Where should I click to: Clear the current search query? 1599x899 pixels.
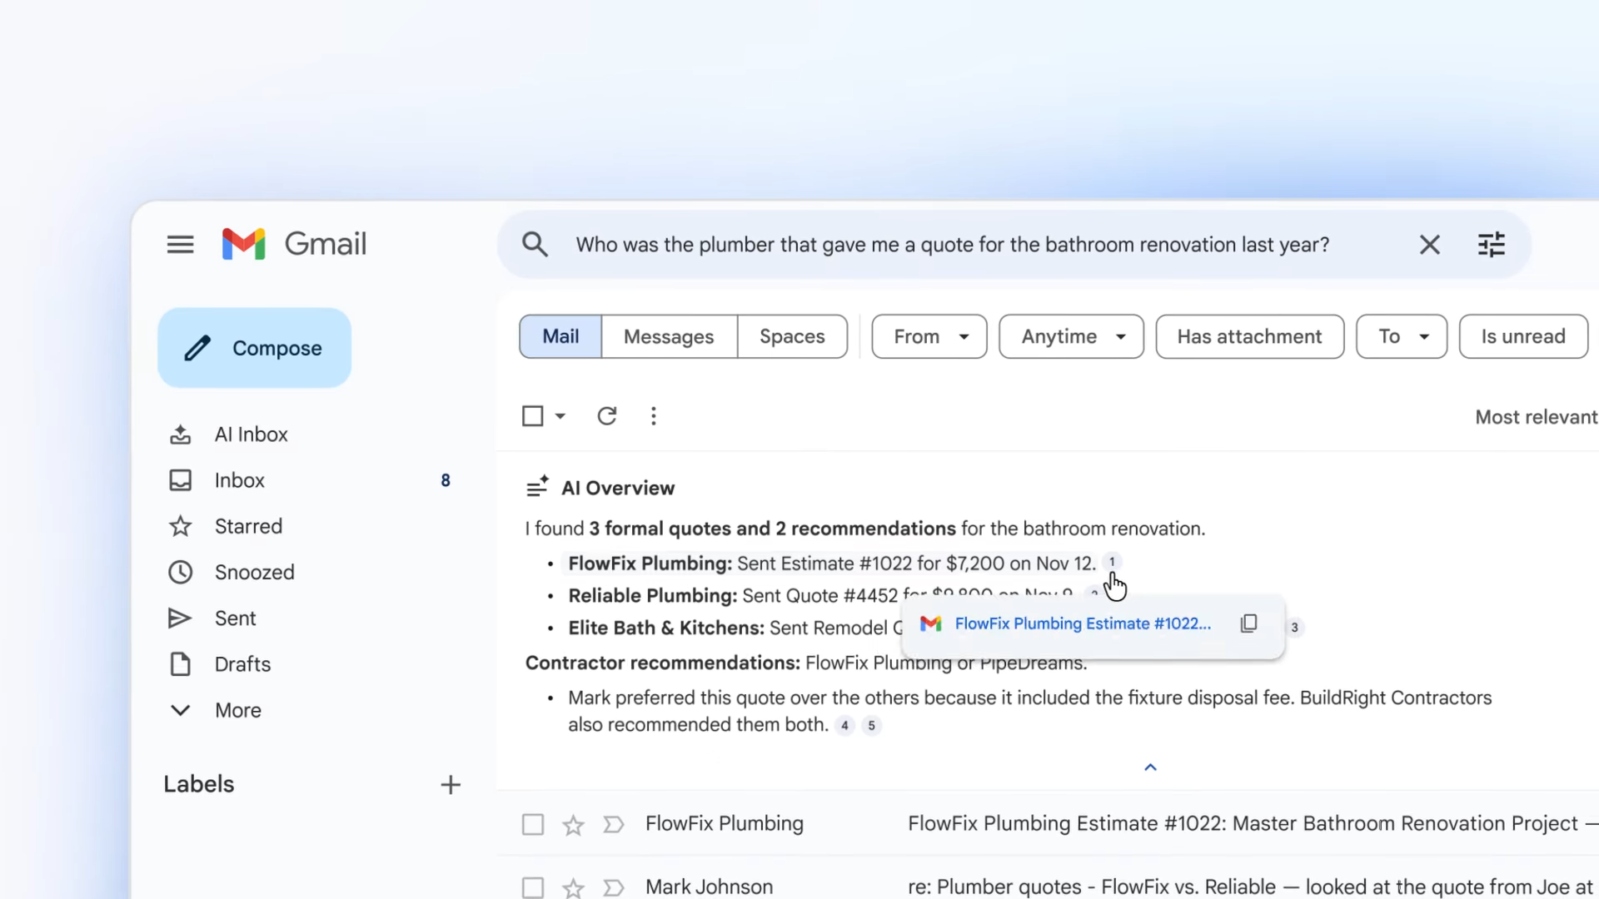click(1430, 244)
